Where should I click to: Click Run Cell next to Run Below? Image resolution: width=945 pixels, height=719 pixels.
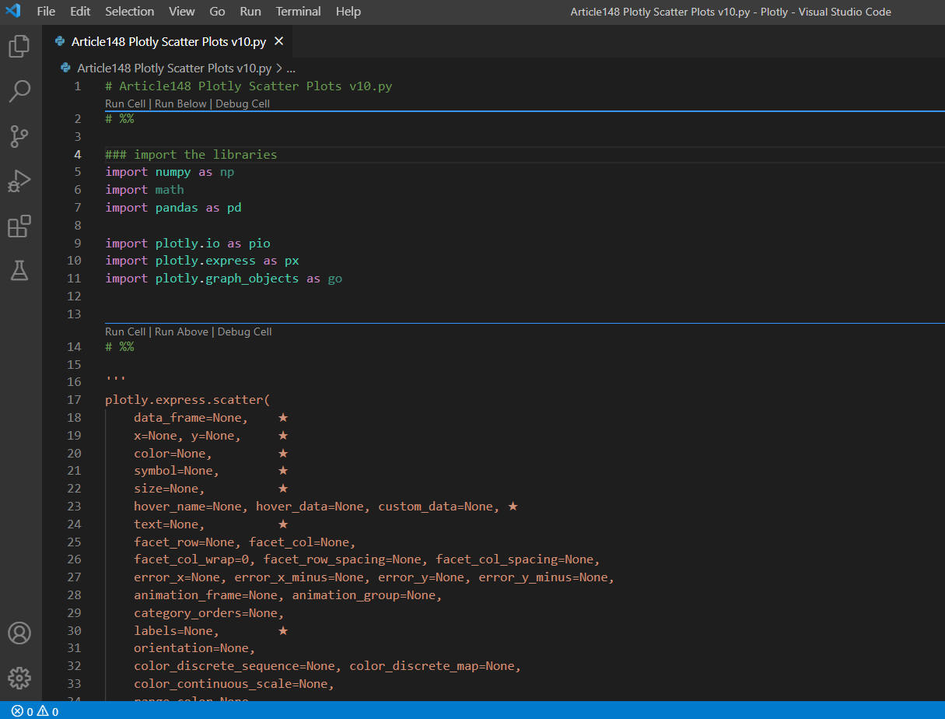125,103
